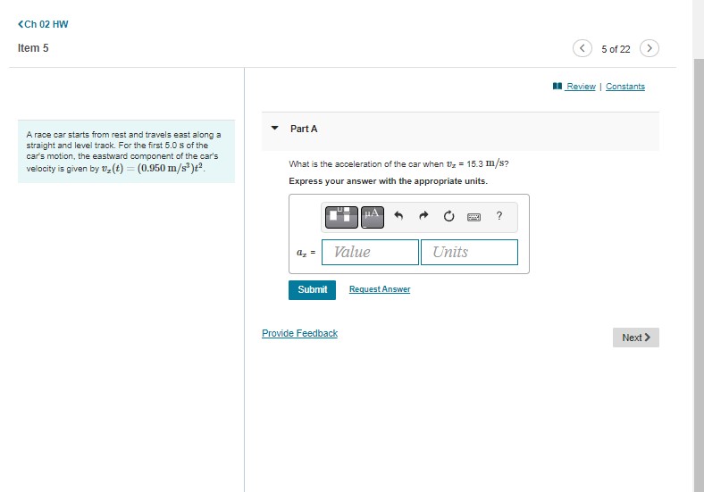Focus the Value input field

[x=370, y=252]
